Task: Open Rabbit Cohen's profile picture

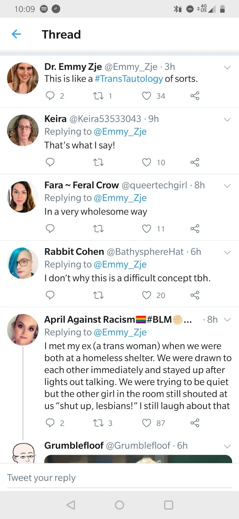Action: click(23, 263)
